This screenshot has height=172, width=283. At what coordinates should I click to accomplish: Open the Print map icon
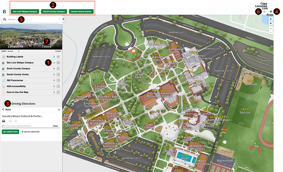(x=271, y=12)
